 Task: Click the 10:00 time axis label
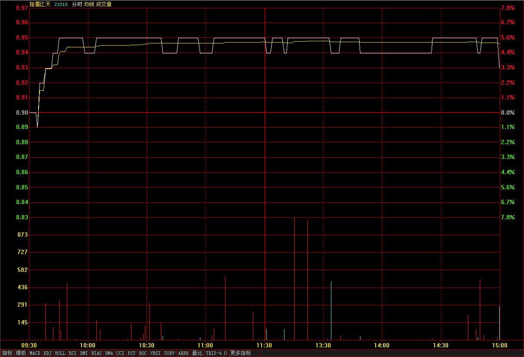pos(88,345)
